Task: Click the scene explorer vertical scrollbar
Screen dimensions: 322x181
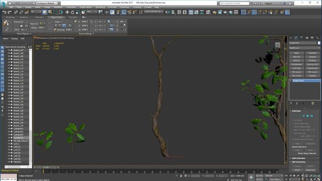Action: pos(31,107)
